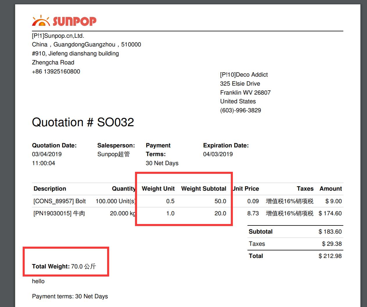Screen dimensions: 367x307
Task: Click the weight unit value 1.0
Action: (170, 213)
